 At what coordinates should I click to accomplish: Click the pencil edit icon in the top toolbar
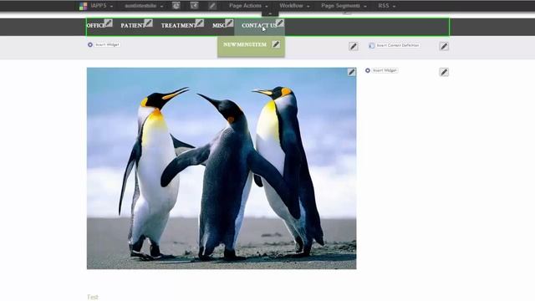pyautogui.click(x=212, y=6)
